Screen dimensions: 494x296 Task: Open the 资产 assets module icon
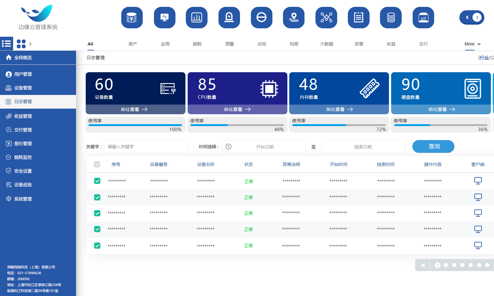[x=132, y=17]
